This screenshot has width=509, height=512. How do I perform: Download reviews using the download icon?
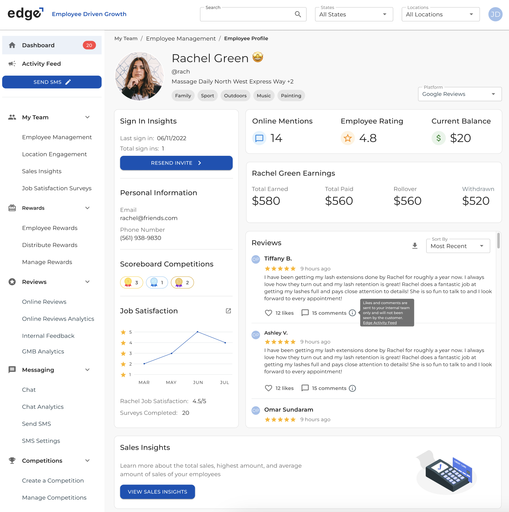pos(415,246)
